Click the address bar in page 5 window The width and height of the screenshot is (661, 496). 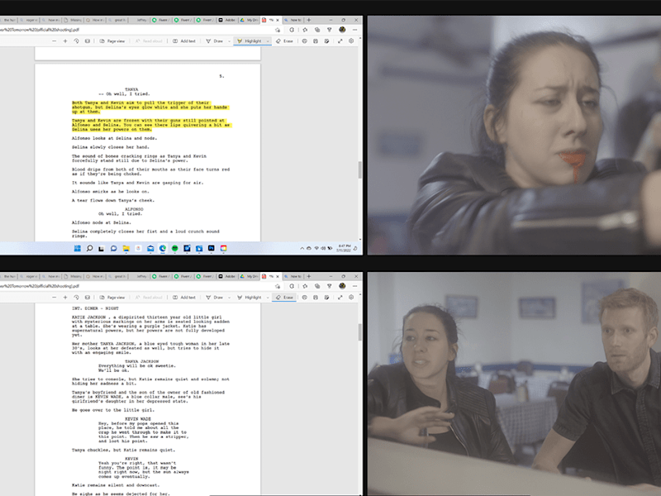137,30
